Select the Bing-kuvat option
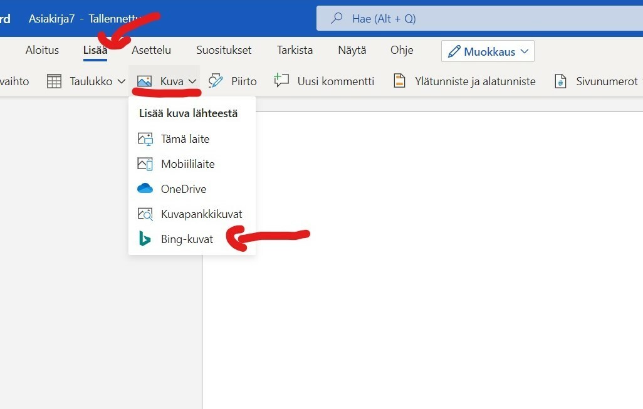 [x=187, y=239]
